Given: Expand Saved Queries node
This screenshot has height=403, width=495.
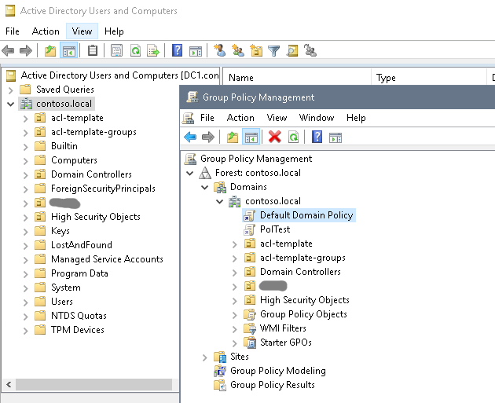Looking at the screenshot, I should pyautogui.click(x=11, y=90).
